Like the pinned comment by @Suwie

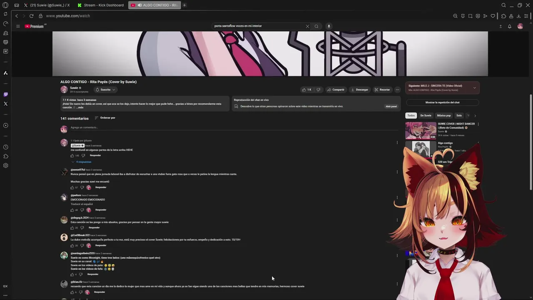point(72,155)
